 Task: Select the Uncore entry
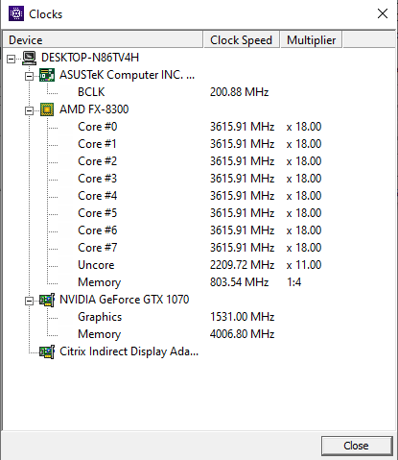pyautogui.click(x=96, y=265)
